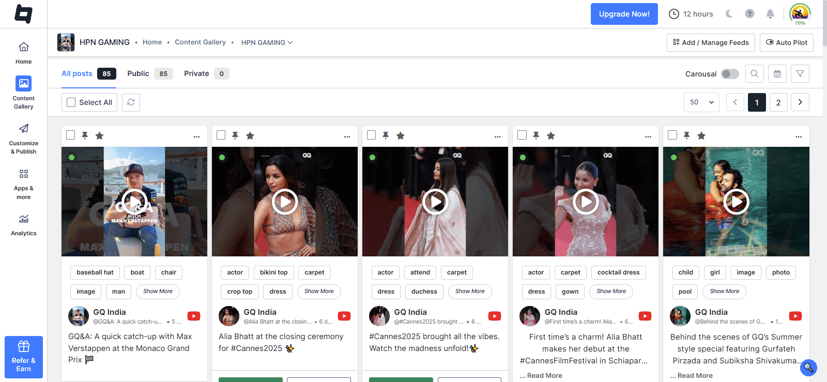Open the Home sidebar icon
Image resolution: width=827 pixels, height=382 pixels.
coord(23,53)
